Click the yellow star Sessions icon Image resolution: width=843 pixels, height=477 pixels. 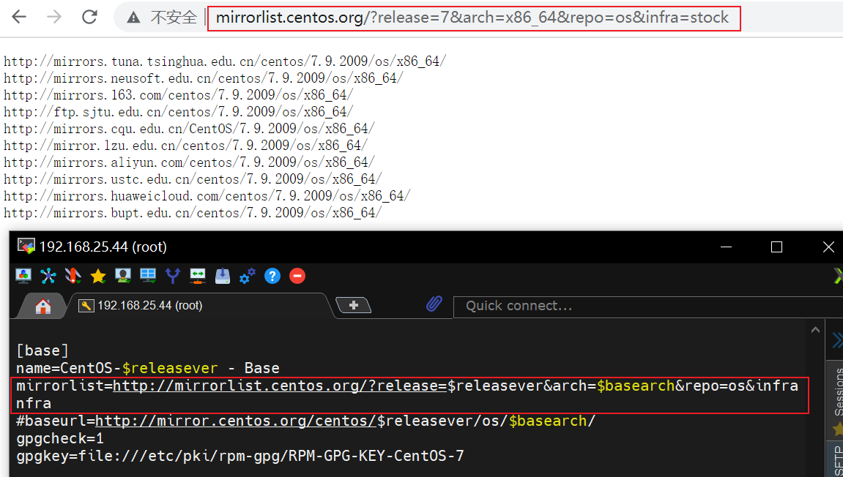coord(98,276)
